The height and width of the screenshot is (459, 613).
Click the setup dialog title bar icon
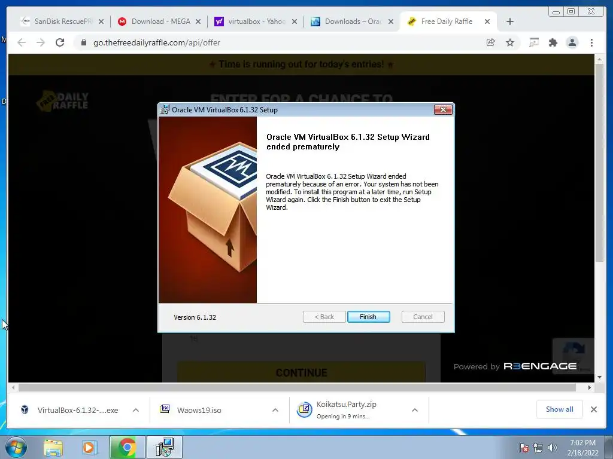click(165, 110)
